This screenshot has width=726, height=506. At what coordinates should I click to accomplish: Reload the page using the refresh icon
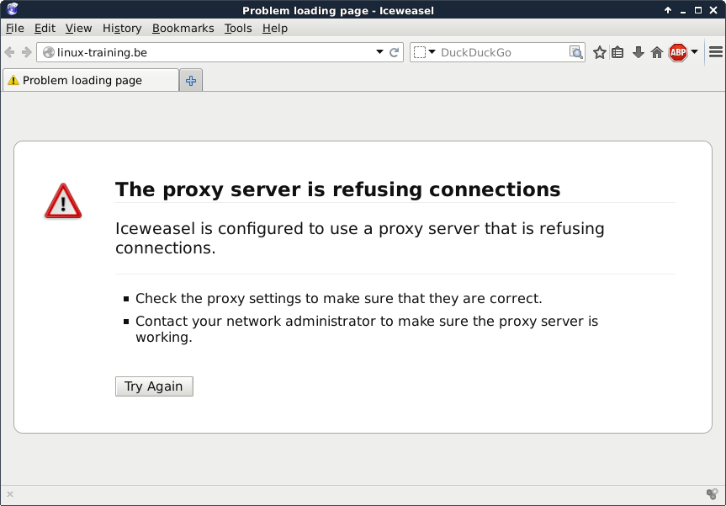point(394,52)
